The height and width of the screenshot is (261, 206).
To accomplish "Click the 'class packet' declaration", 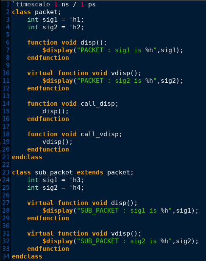I will click(x=36, y=12).
